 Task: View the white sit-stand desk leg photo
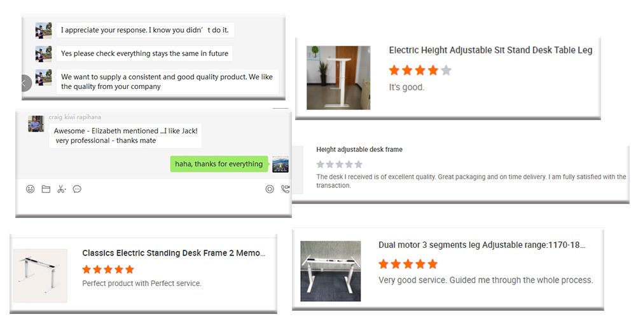click(338, 78)
